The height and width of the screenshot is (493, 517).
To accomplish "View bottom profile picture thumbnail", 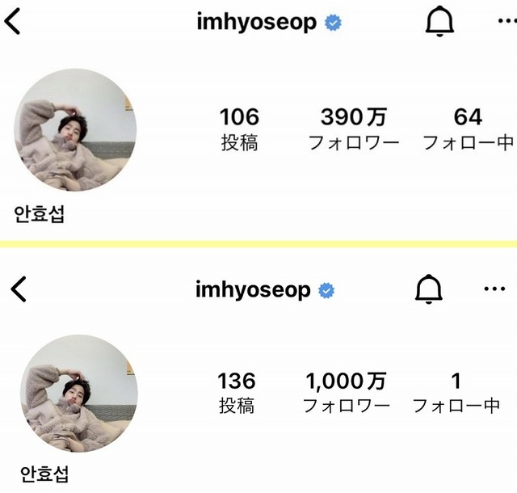I will coord(79,394).
